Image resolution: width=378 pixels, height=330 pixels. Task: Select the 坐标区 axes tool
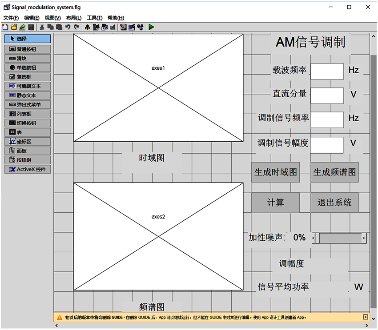tap(27, 142)
